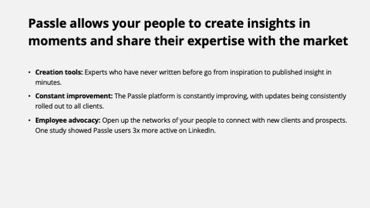Click the phrase 'published insight in'
The width and height of the screenshot is (370, 208).
tap(302, 72)
